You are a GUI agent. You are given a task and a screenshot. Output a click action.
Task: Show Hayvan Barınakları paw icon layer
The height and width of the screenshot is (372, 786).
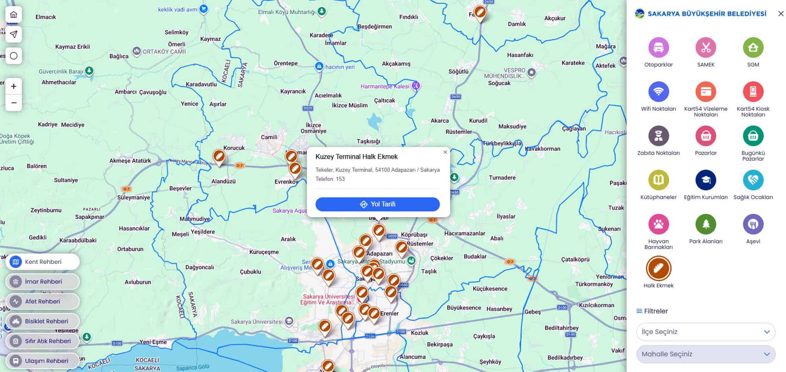(658, 224)
